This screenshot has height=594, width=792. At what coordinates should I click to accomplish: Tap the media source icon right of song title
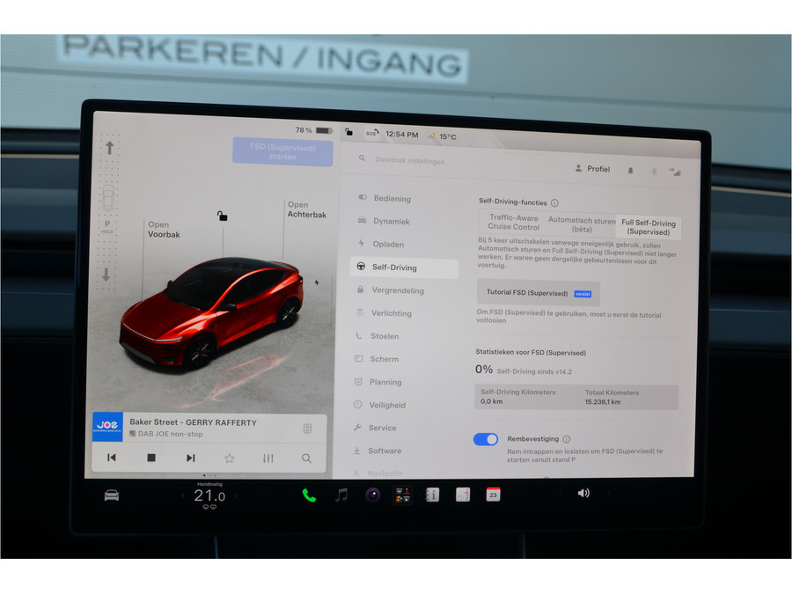307,429
